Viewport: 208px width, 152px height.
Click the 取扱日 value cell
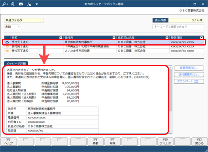[62, 131]
